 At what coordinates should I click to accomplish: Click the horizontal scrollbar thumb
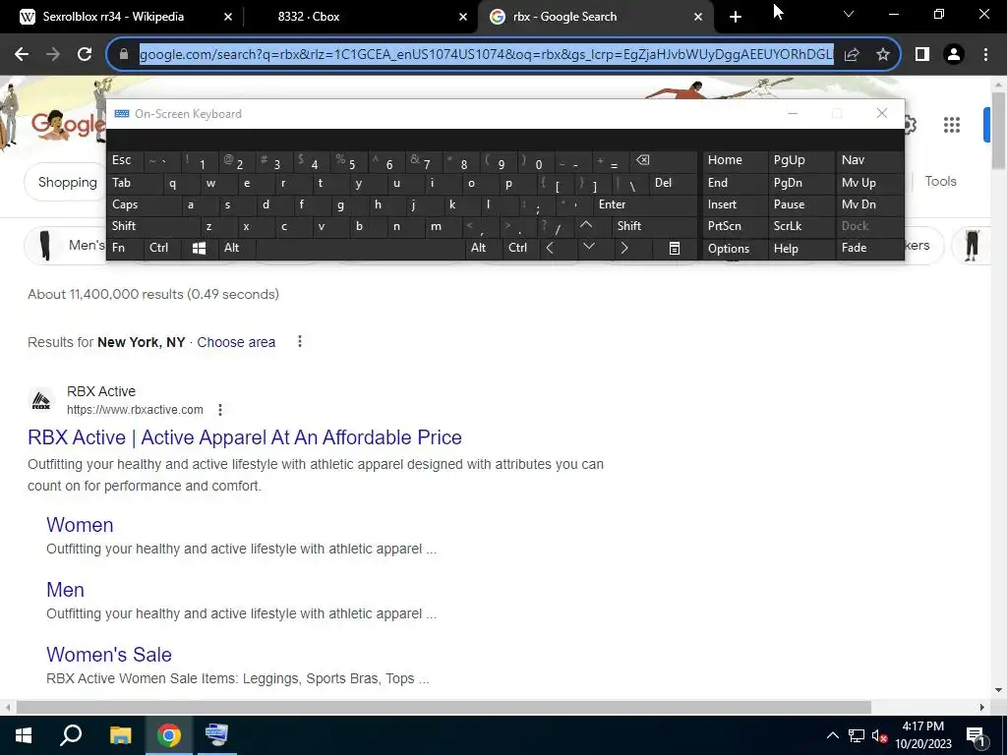point(444,707)
